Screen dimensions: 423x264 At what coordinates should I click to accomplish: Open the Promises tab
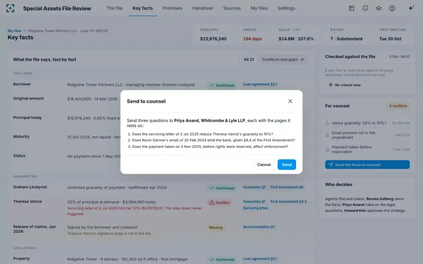173,8
